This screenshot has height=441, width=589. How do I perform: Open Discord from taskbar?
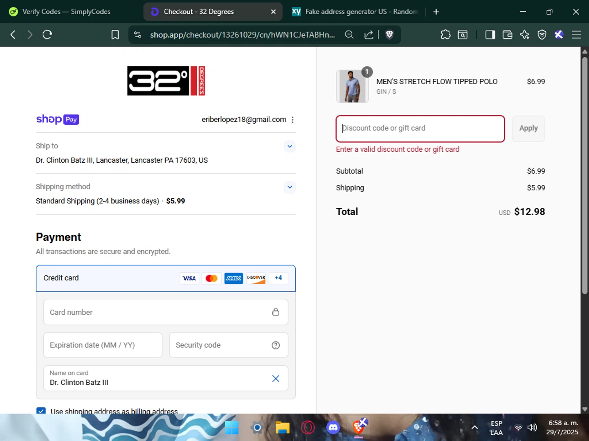coord(333,428)
